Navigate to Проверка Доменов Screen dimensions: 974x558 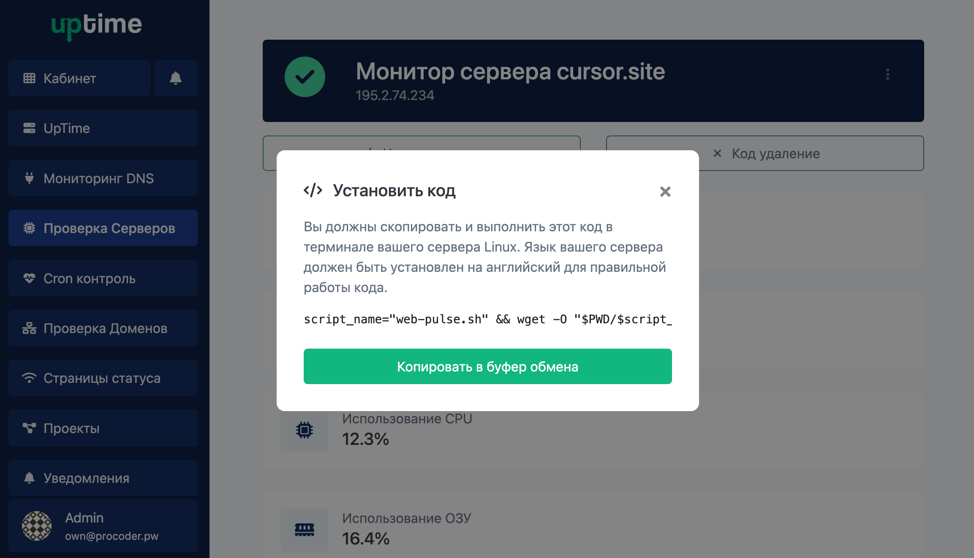point(103,328)
